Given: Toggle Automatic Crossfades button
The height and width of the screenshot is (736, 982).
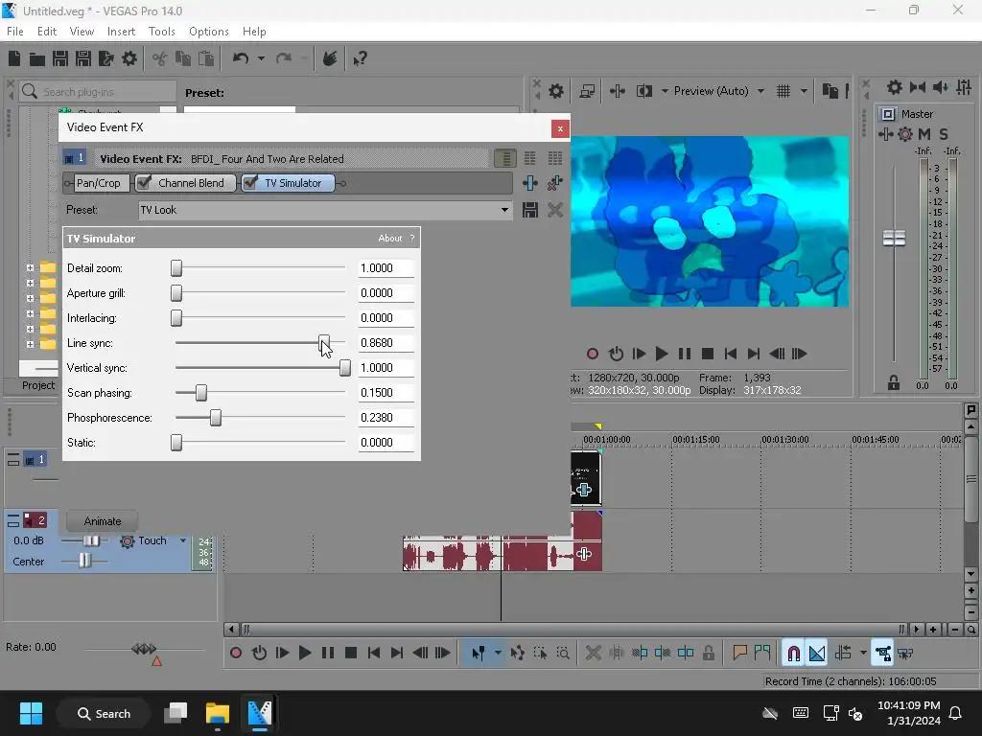Looking at the screenshot, I should point(817,654).
